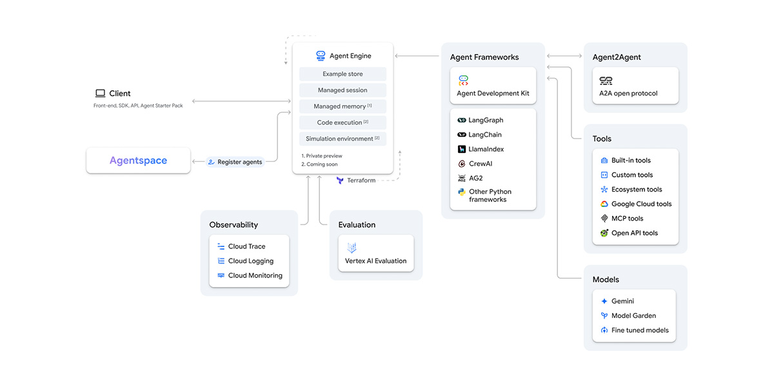Click the Cloud Trace icon
This screenshot has height=387, width=774.
[x=221, y=246]
